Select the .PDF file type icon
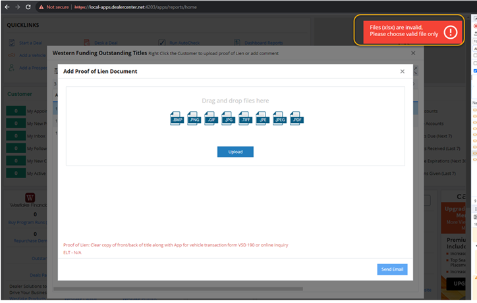 (296, 118)
